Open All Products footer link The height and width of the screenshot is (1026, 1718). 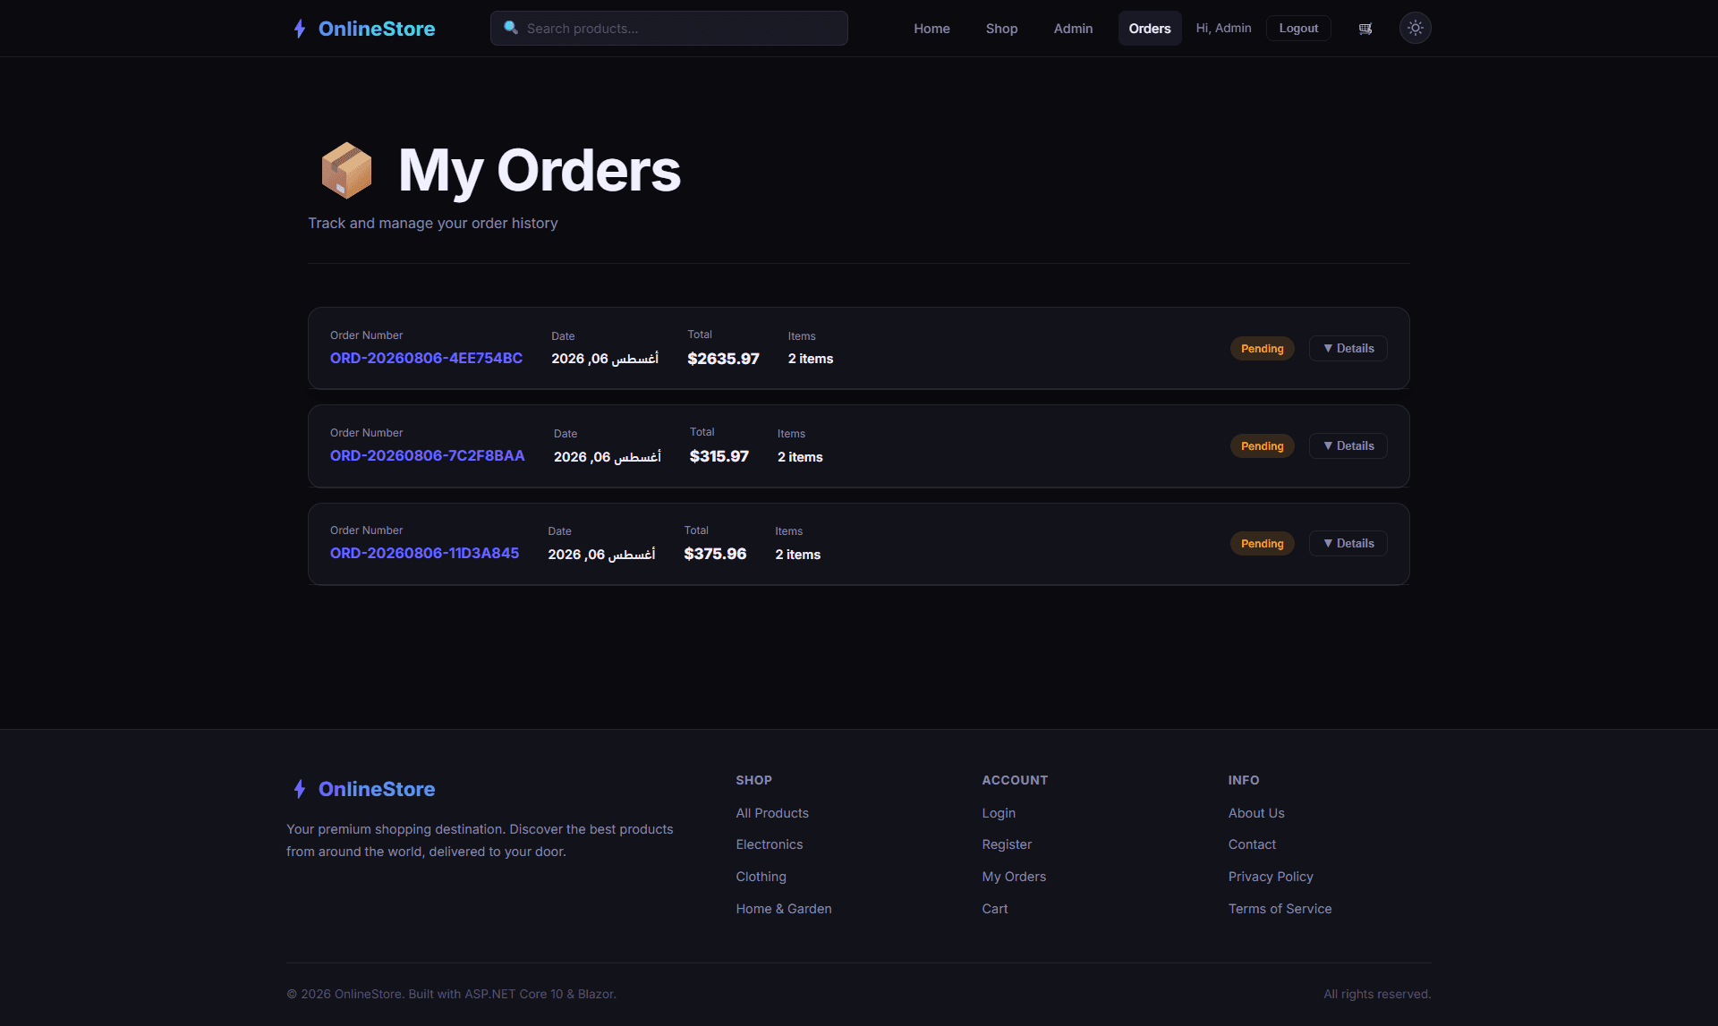click(771, 813)
